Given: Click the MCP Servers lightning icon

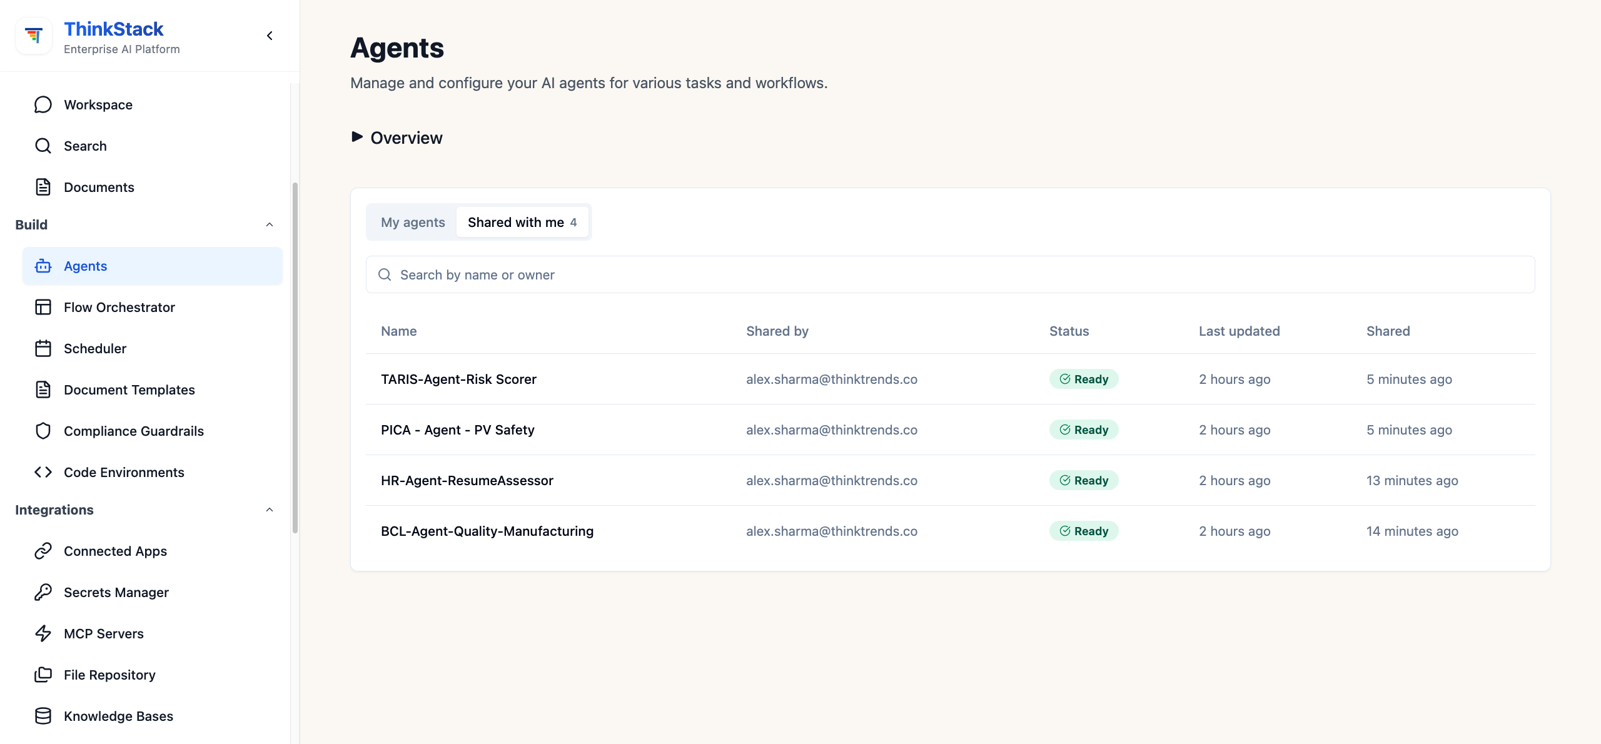Looking at the screenshot, I should coord(43,633).
